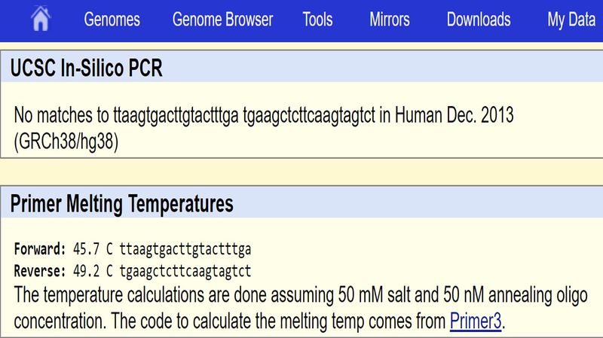Open the Mirrors menu

tap(390, 20)
